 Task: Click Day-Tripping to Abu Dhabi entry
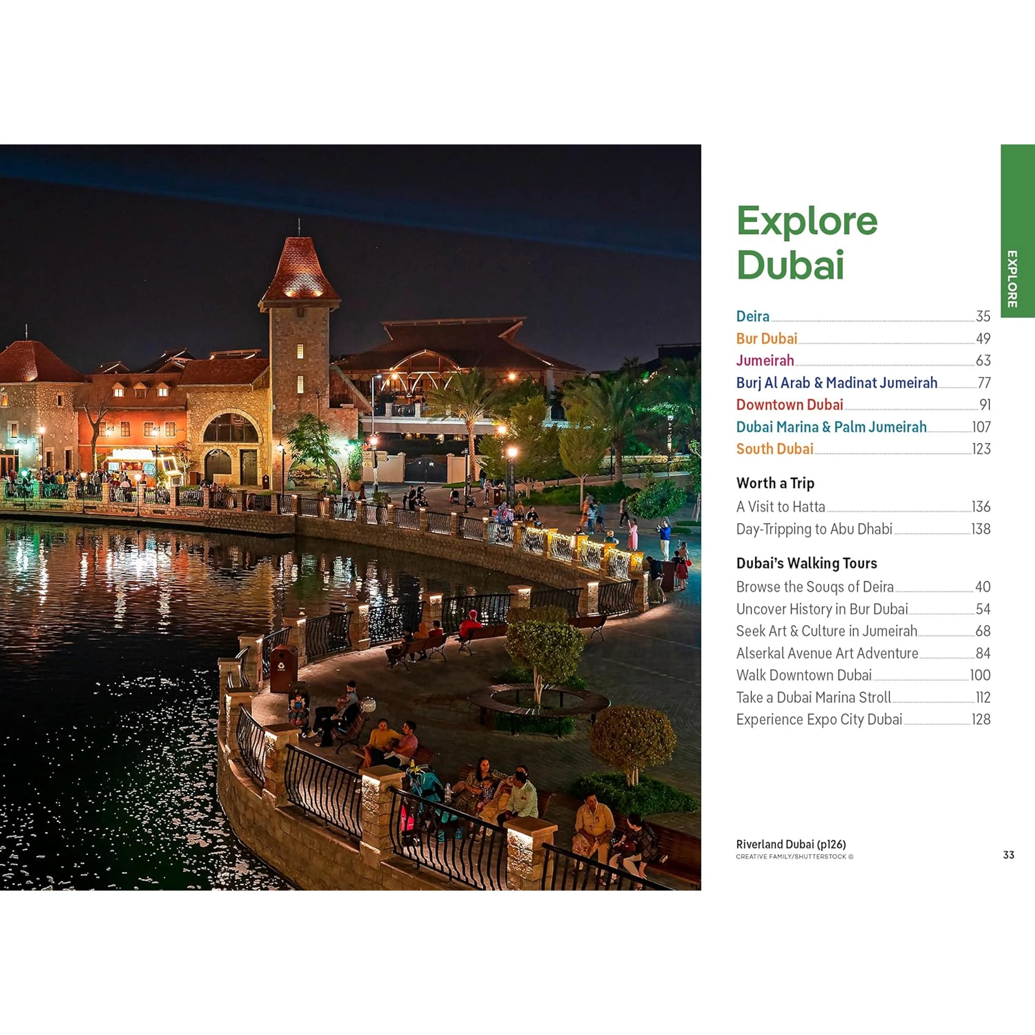pyautogui.click(x=813, y=529)
